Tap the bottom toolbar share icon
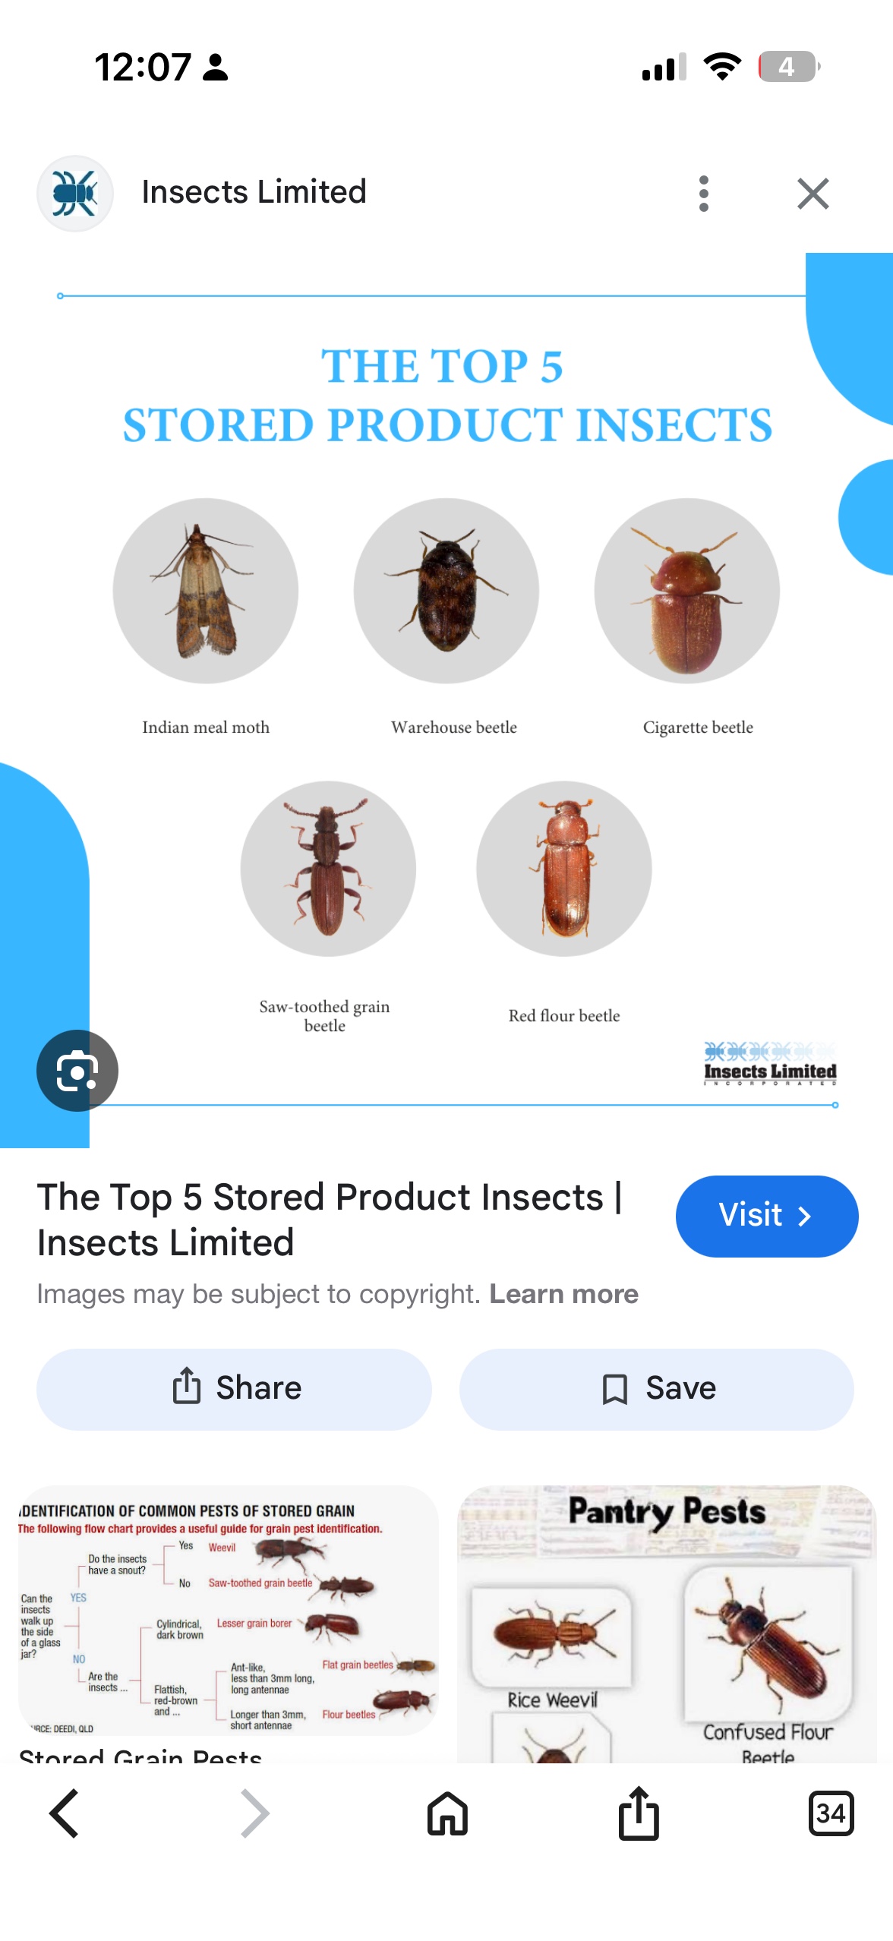Viewport: 893px width, 1941px height. coord(639,1813)
